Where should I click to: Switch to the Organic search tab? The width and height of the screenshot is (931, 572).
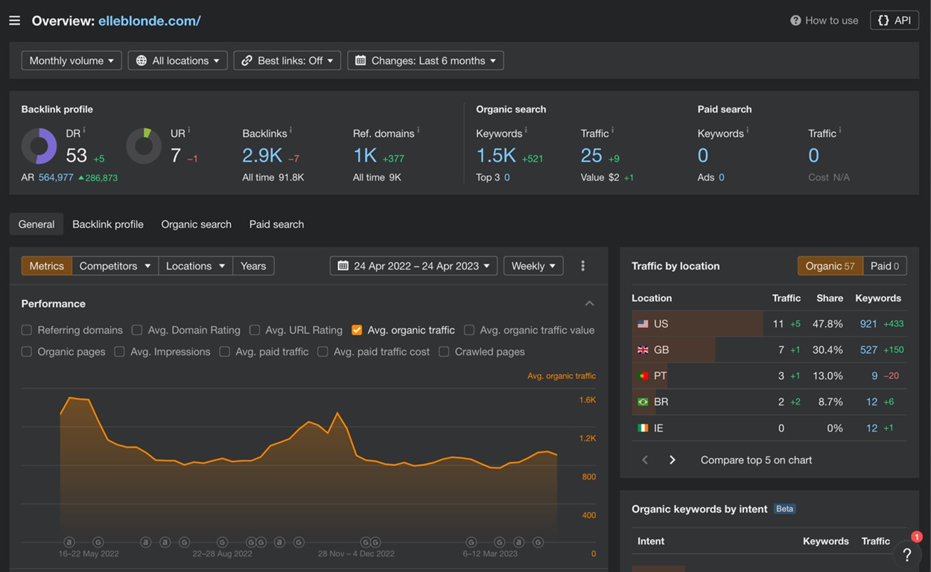pos(196,224)
